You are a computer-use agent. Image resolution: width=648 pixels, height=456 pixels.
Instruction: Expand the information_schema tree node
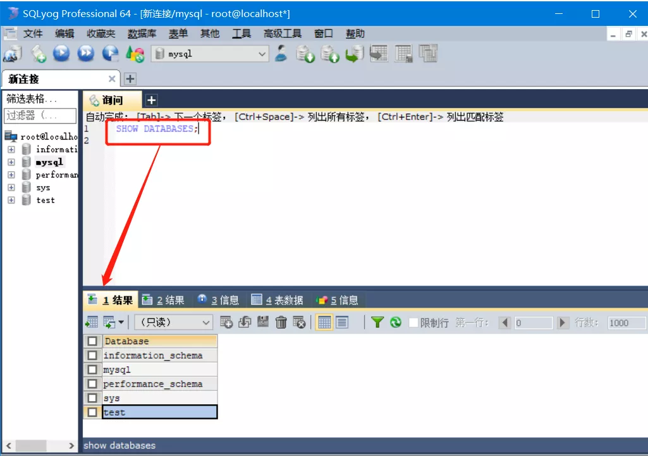pyautogui.click(x=11, y=149)
